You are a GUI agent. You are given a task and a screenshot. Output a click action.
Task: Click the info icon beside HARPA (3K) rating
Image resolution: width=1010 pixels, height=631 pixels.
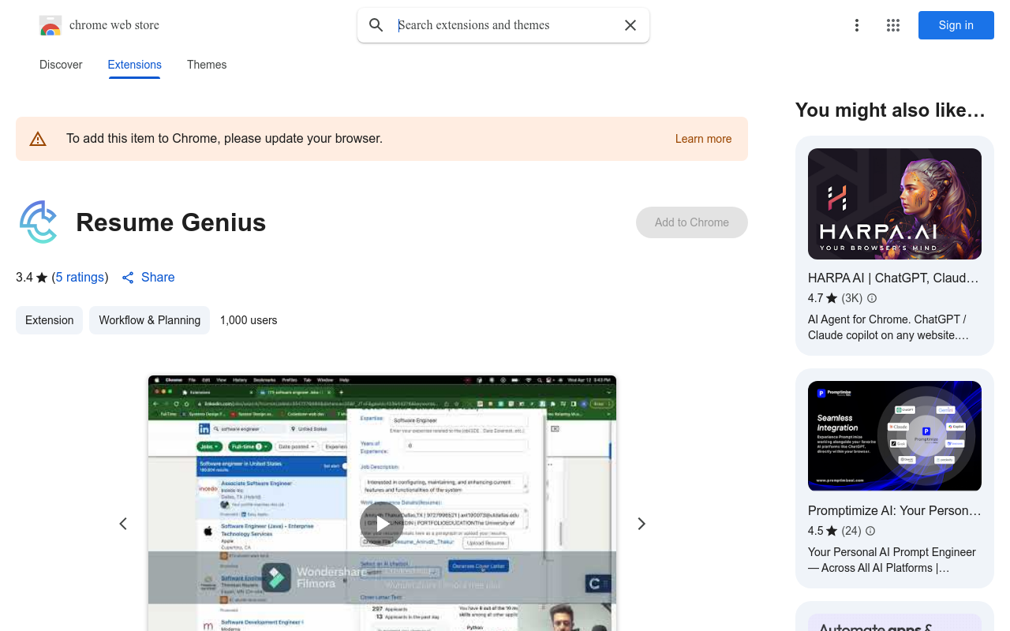[872, 298]
